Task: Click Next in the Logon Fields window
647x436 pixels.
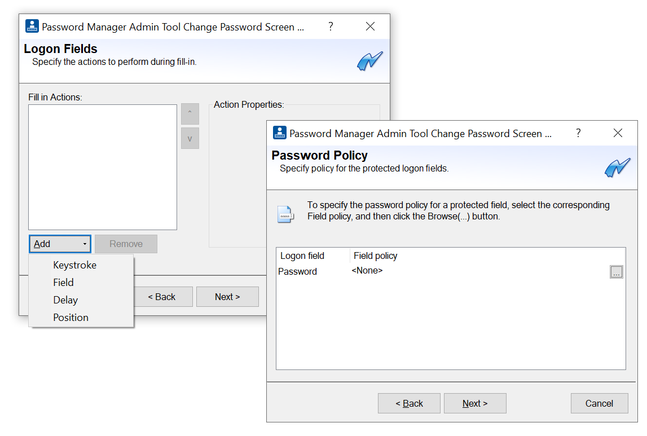Action: (x=227, y=297)
